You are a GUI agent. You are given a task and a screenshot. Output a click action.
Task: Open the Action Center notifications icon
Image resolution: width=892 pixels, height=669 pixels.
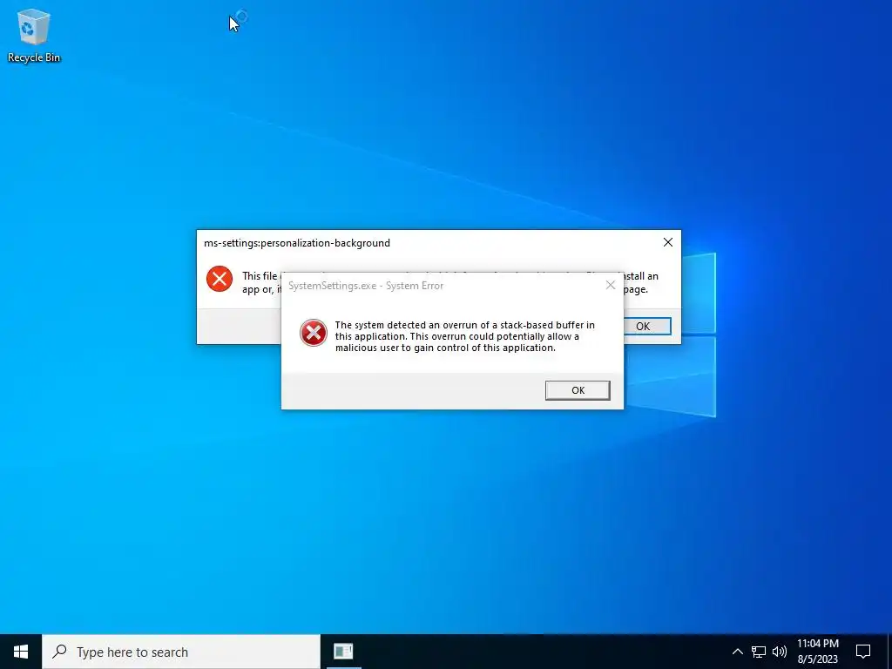click(x=863, y=652)
